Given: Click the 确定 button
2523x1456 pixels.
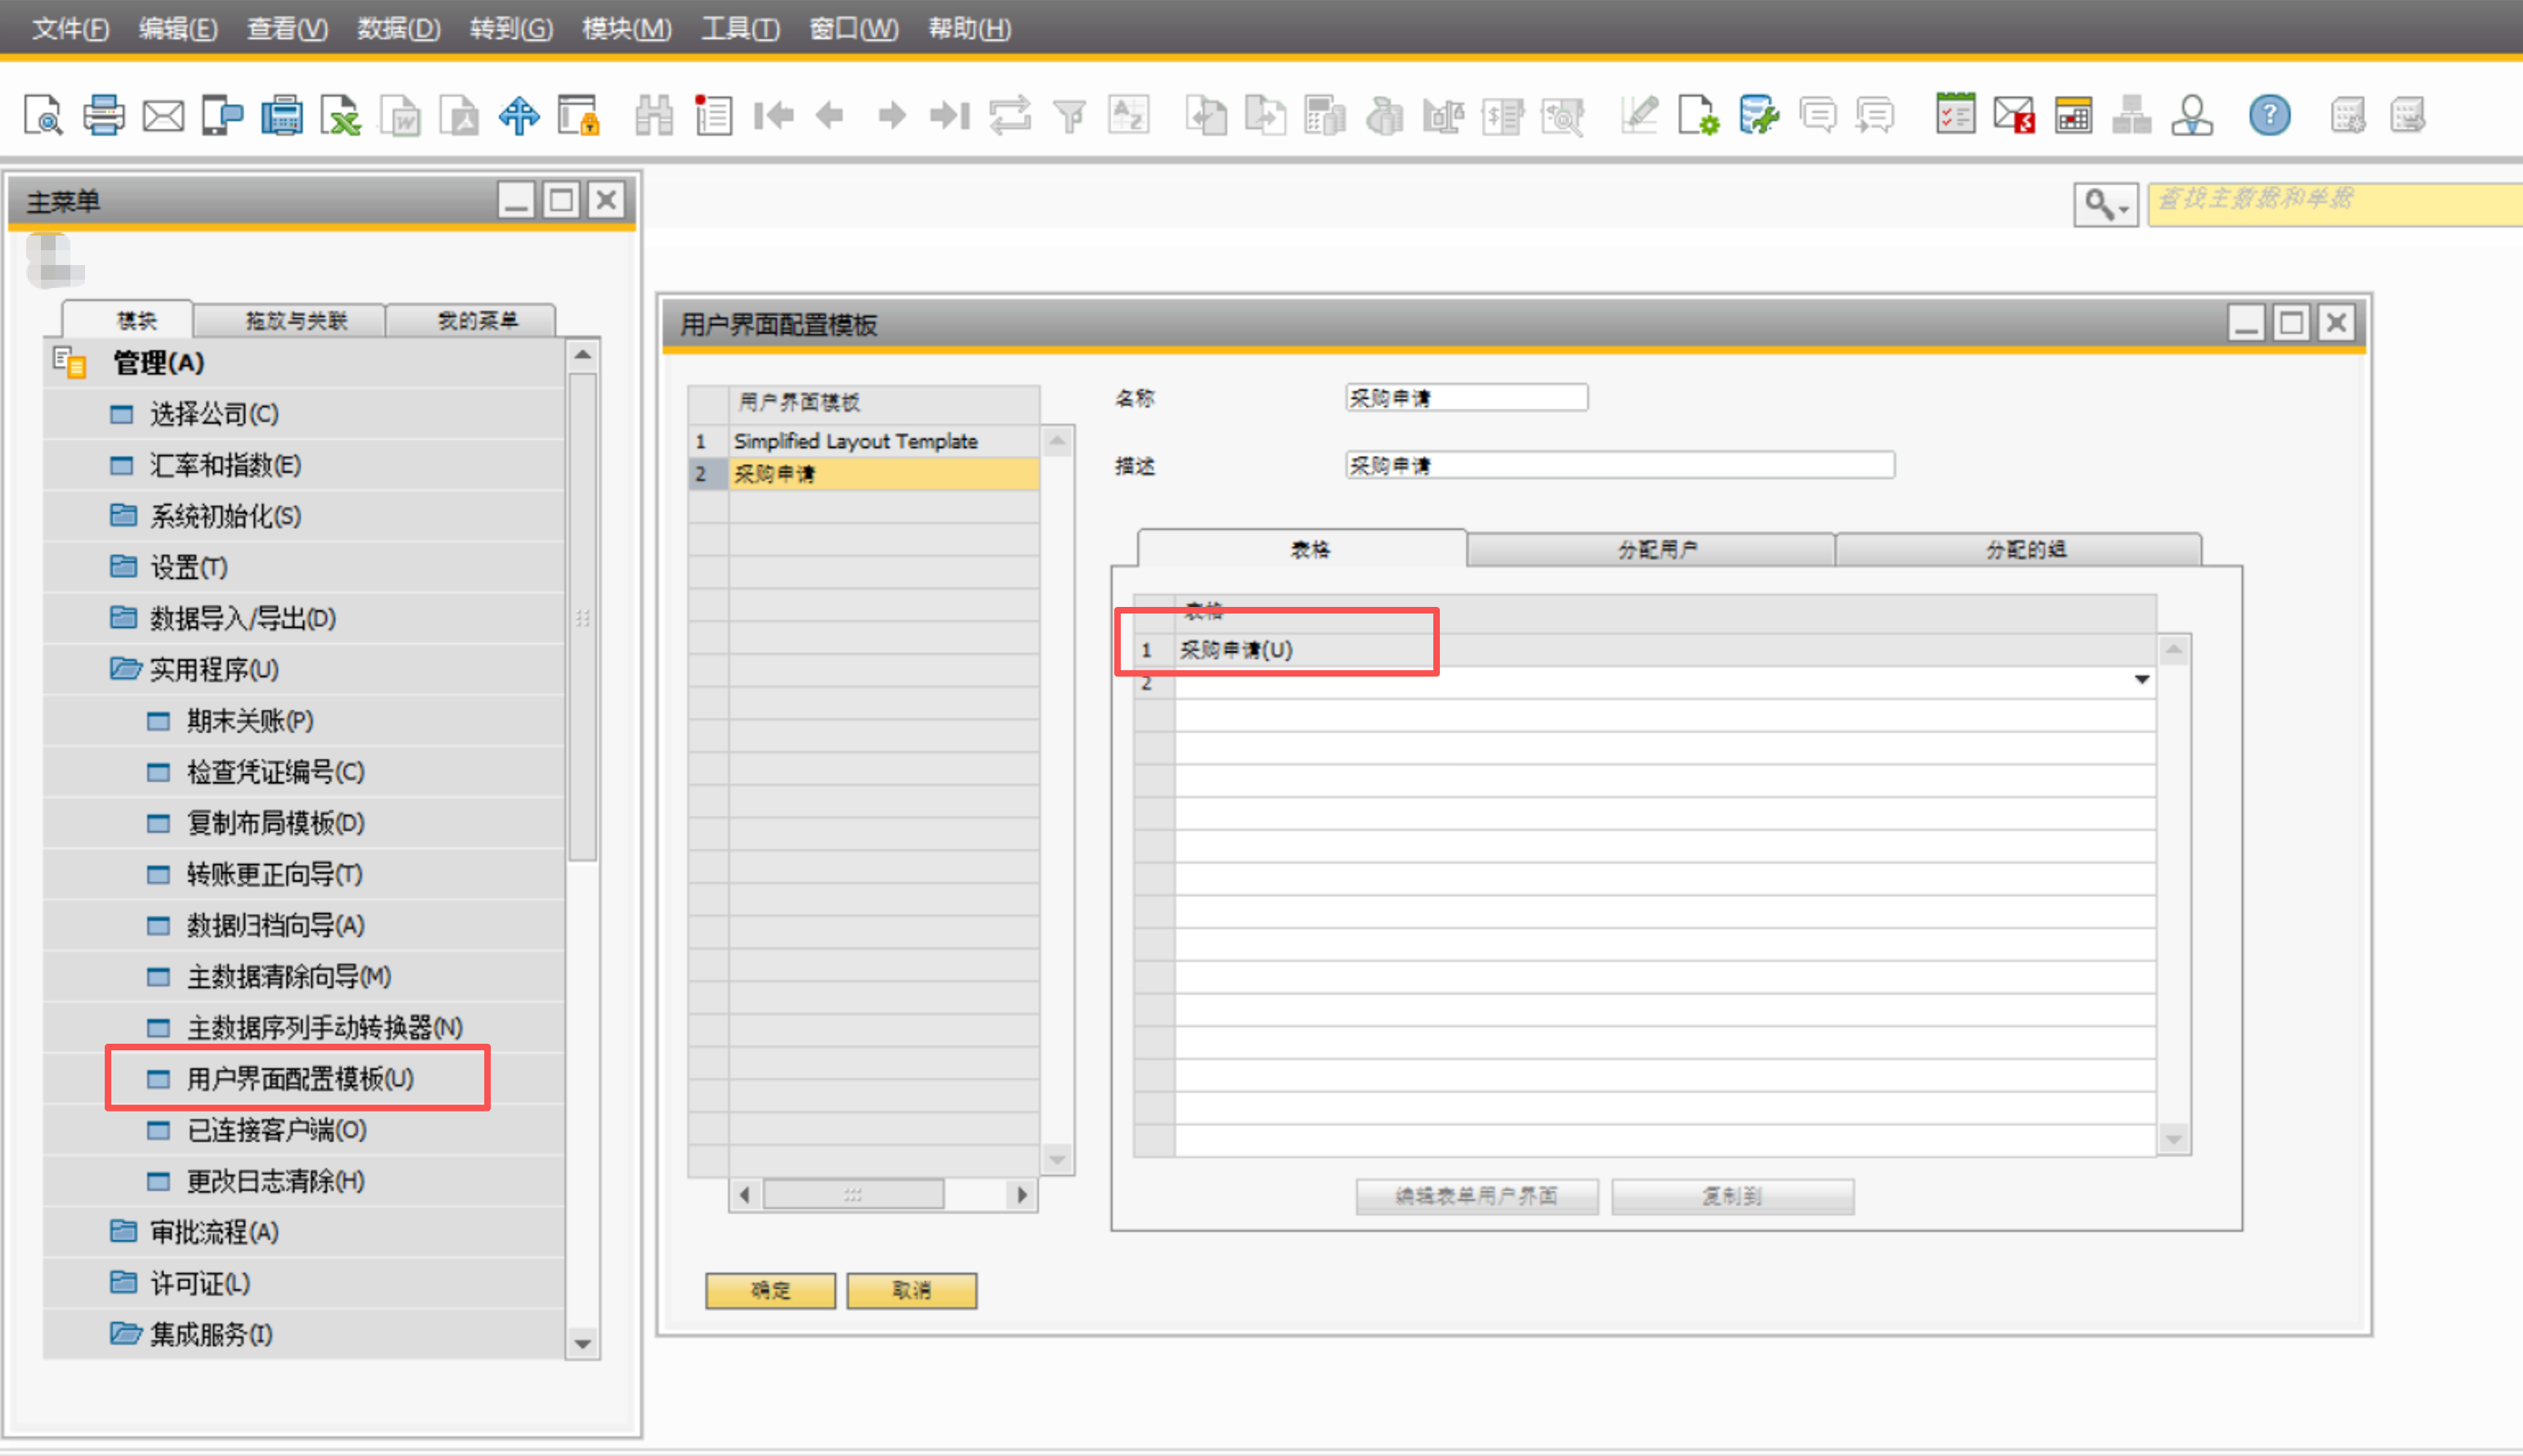Looking at the screenshot, I should [x=770, y=1290].
